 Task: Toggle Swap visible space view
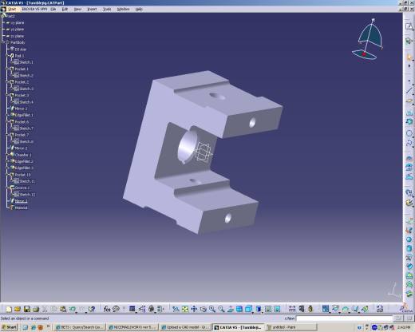(277, 309)
